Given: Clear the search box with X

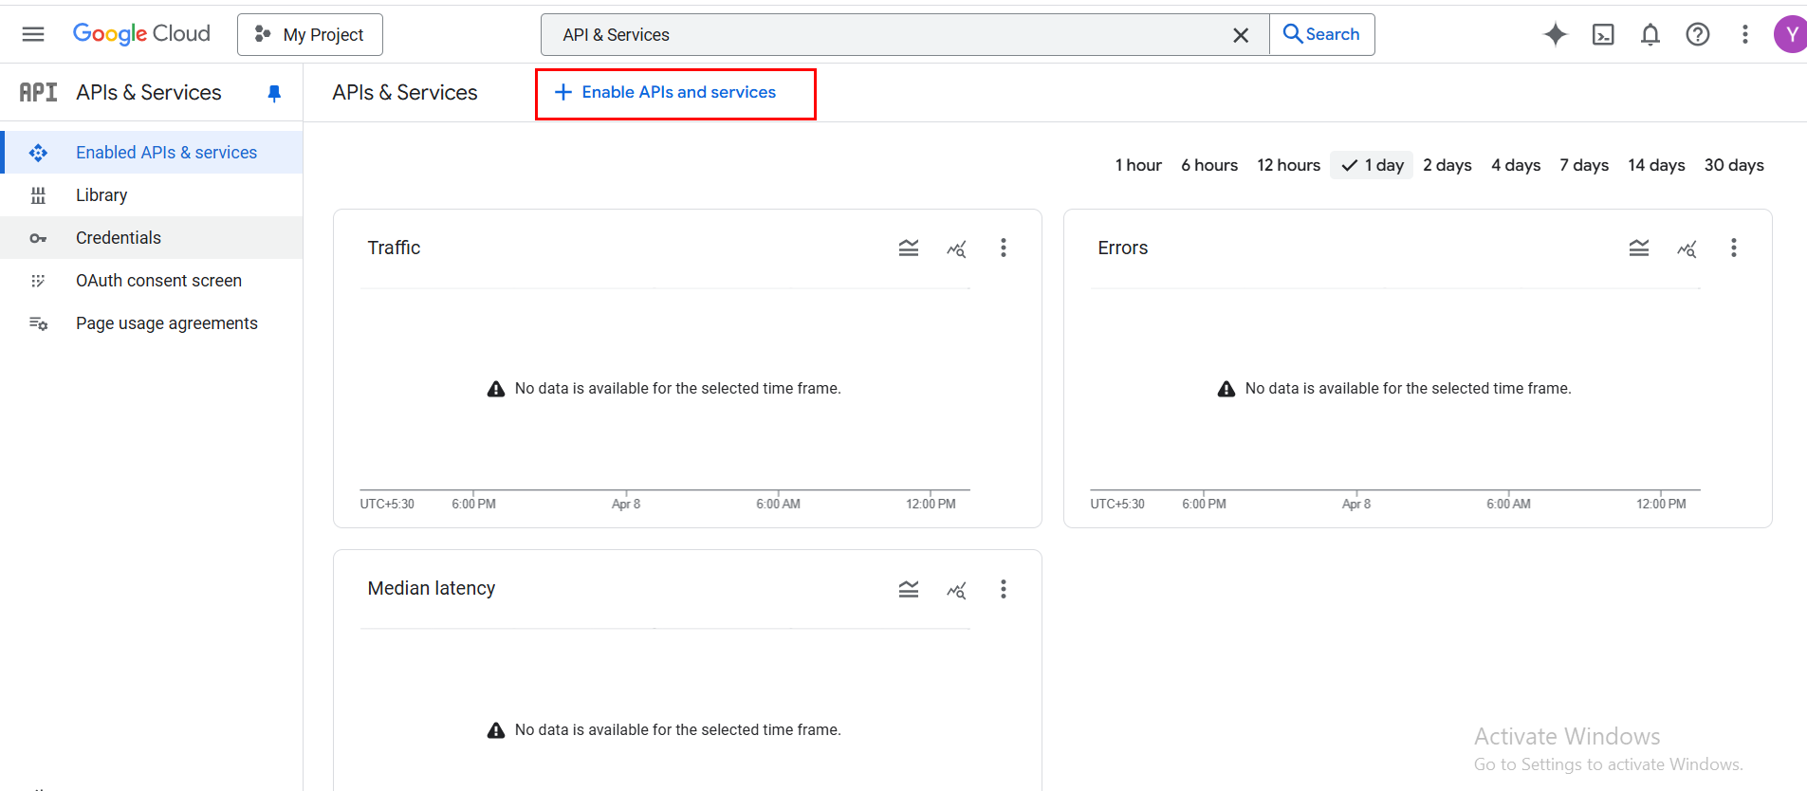Looking at the screenshot, I should pyautogui.click(x=1241, y=35).
